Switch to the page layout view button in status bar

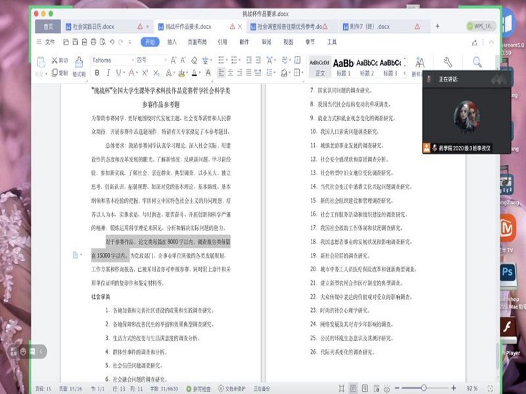click(x=354, y=388)
